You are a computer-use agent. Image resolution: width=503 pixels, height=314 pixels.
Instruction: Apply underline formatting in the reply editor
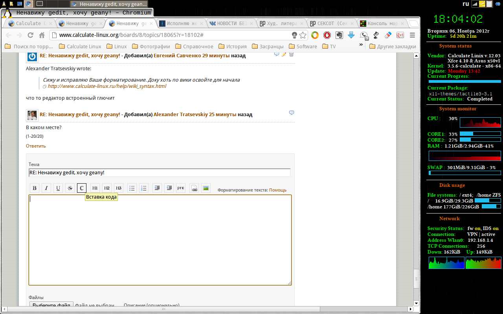click(x=58, y=188)
